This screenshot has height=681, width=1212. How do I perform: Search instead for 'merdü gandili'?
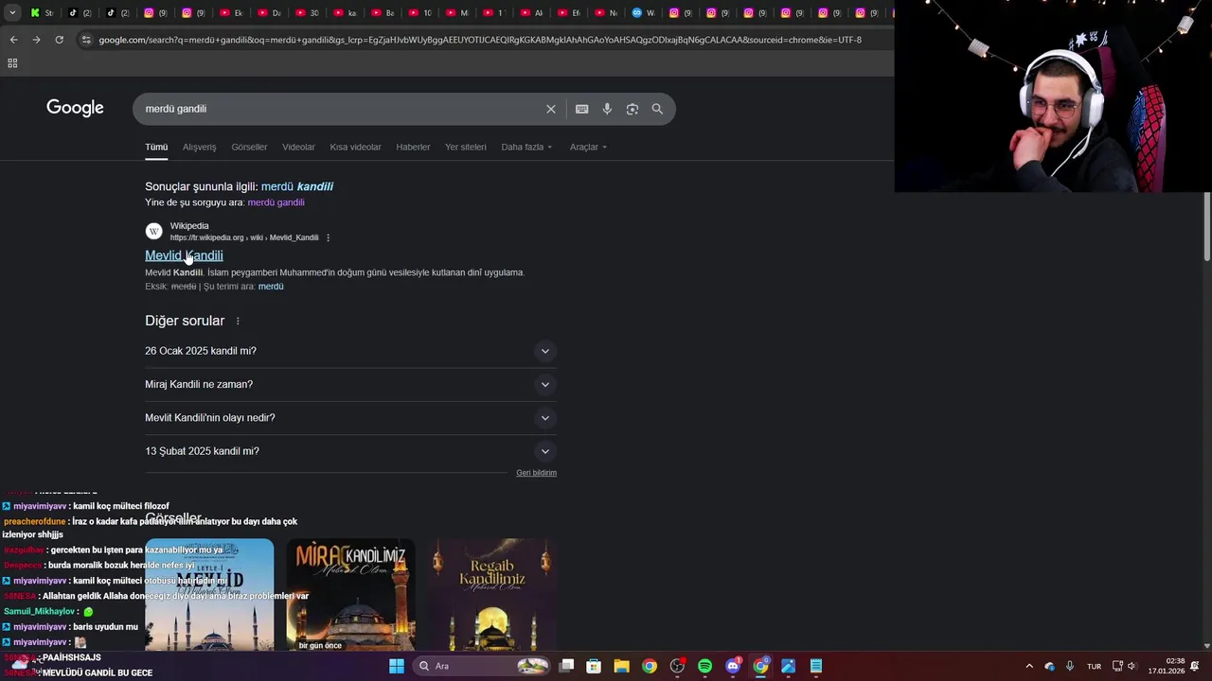(276, 202)
